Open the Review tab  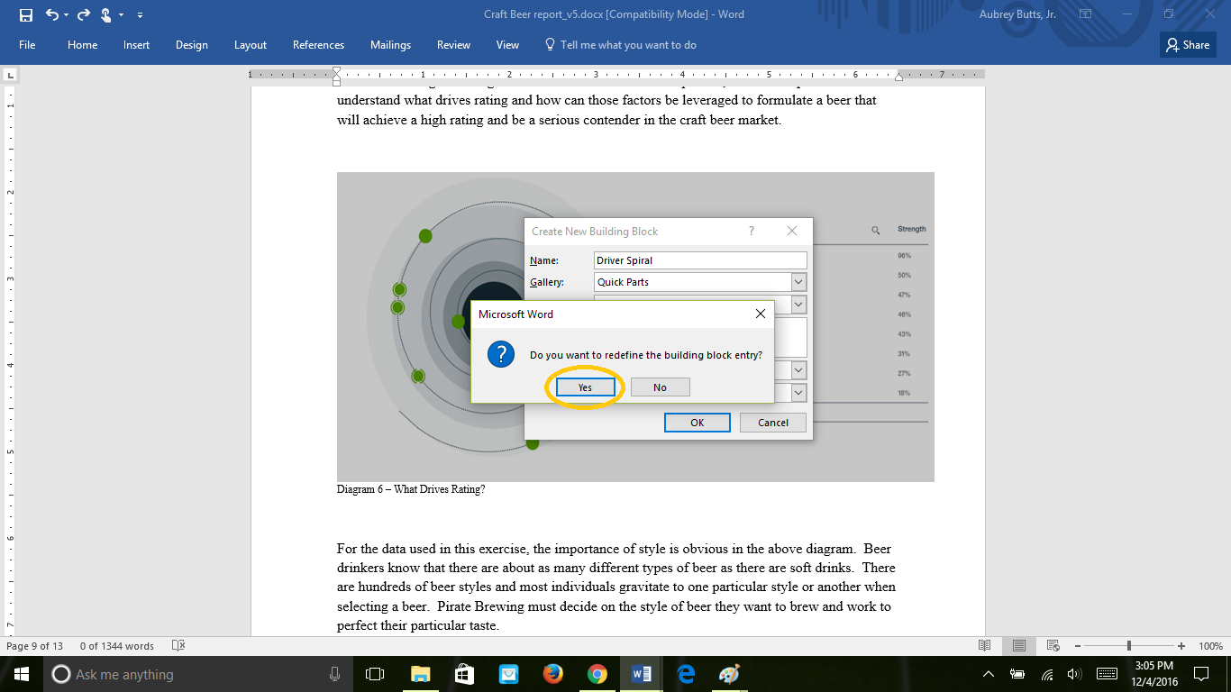tap(453, 45)
